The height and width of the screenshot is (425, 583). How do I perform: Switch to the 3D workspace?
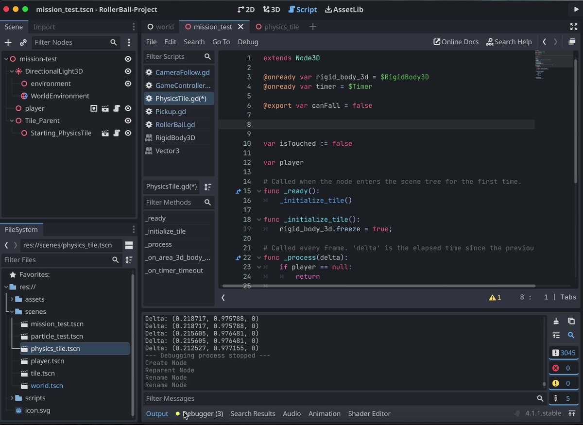[272, 9]
